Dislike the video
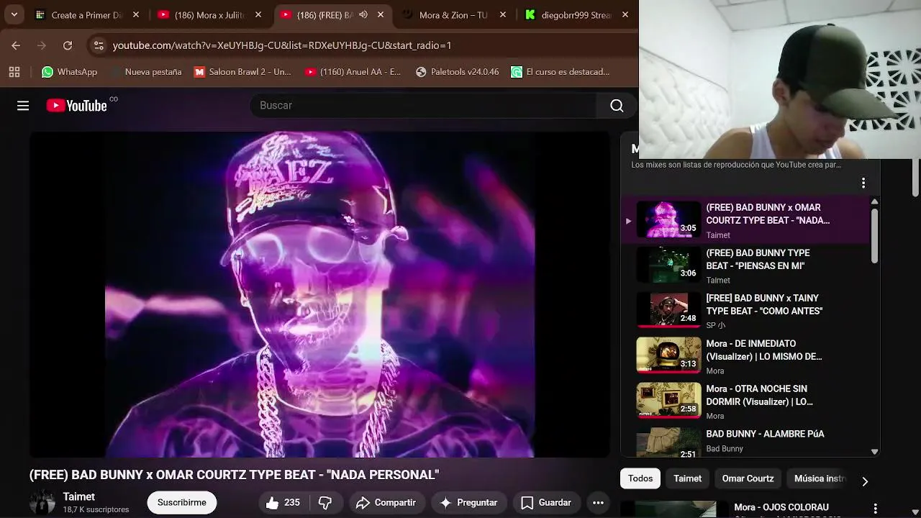 click(325, 502)
